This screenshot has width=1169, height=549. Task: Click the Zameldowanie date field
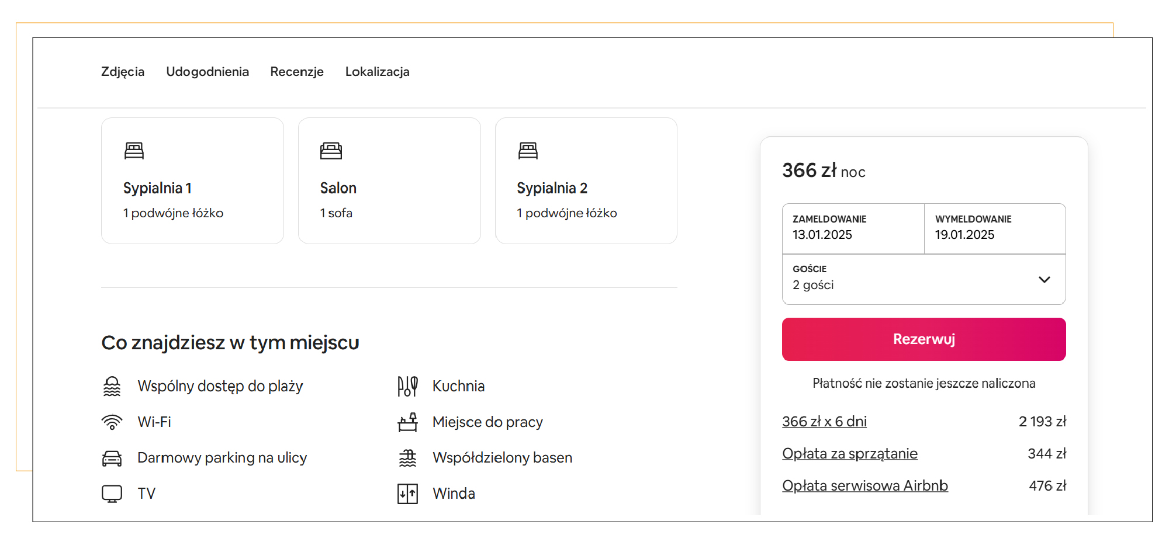tap(853, 228)
